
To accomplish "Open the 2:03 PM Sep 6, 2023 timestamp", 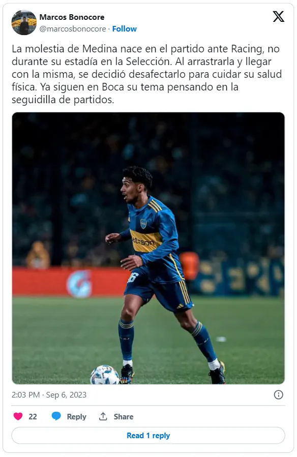I will [x=49, y=394].
